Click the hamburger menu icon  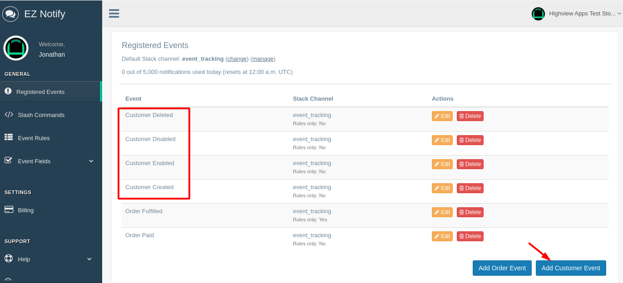114,14
